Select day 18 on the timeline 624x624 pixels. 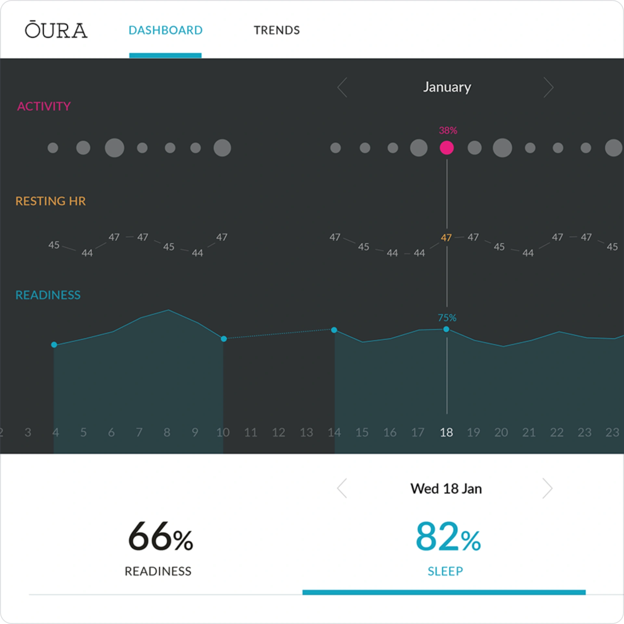coord(446,432)
